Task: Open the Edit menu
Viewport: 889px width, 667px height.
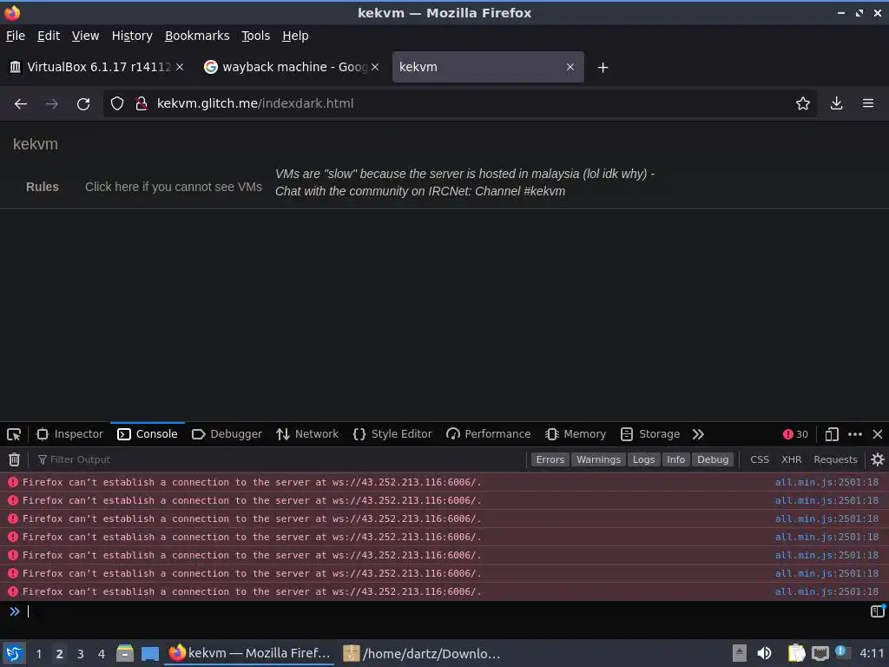Action: (49, 36)
